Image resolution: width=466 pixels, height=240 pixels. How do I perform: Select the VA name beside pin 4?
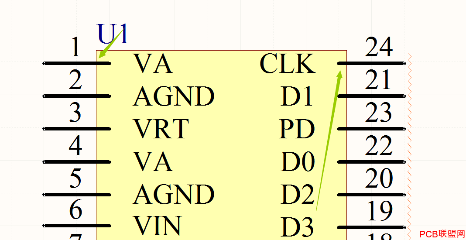click(153, 162)
